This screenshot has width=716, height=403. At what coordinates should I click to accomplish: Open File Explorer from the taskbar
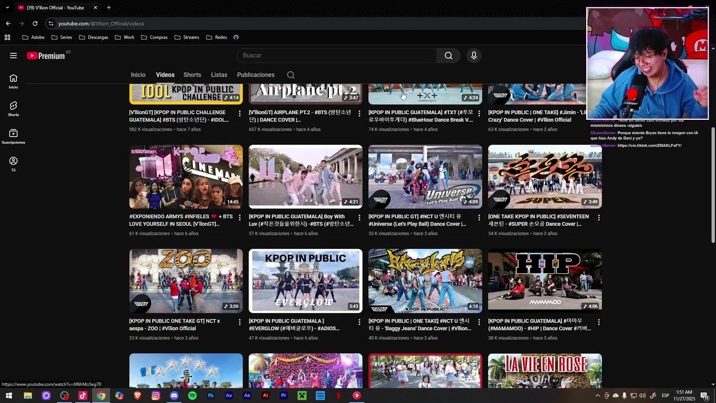coord(27,396)
